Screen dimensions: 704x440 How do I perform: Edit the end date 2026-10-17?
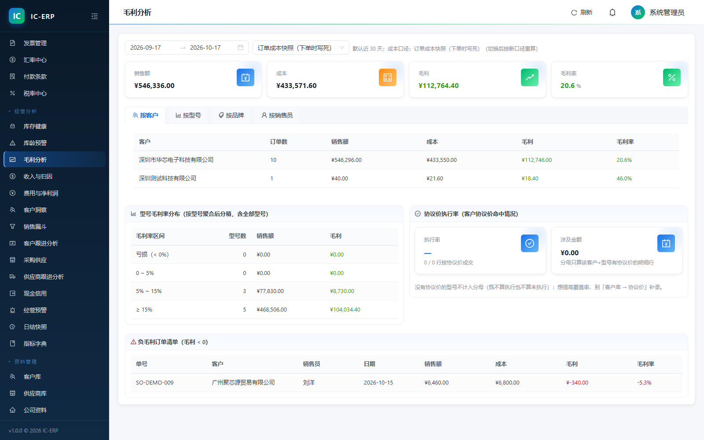click(x=211, y=48)
